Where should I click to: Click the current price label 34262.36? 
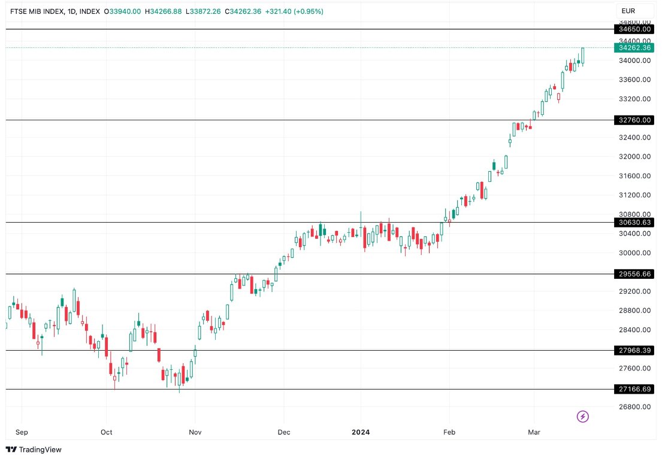click(633, 48)
